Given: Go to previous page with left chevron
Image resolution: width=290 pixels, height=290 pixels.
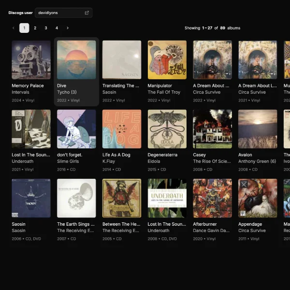Looking at the screenshot, I should tap(14, 28).
